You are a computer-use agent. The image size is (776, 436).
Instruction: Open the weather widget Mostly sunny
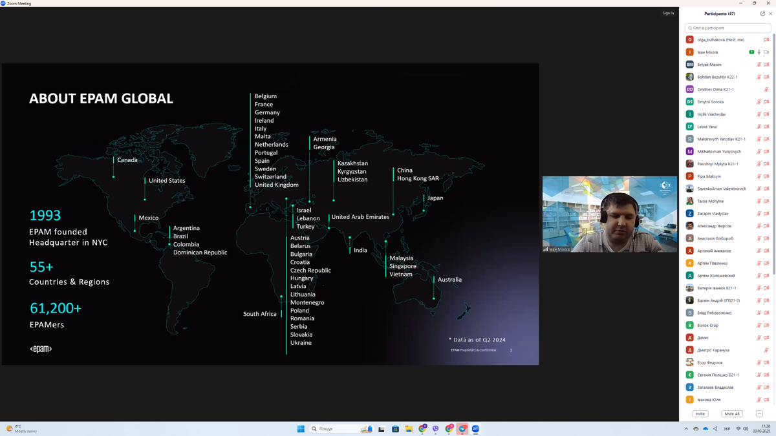(x=21, y=429)
